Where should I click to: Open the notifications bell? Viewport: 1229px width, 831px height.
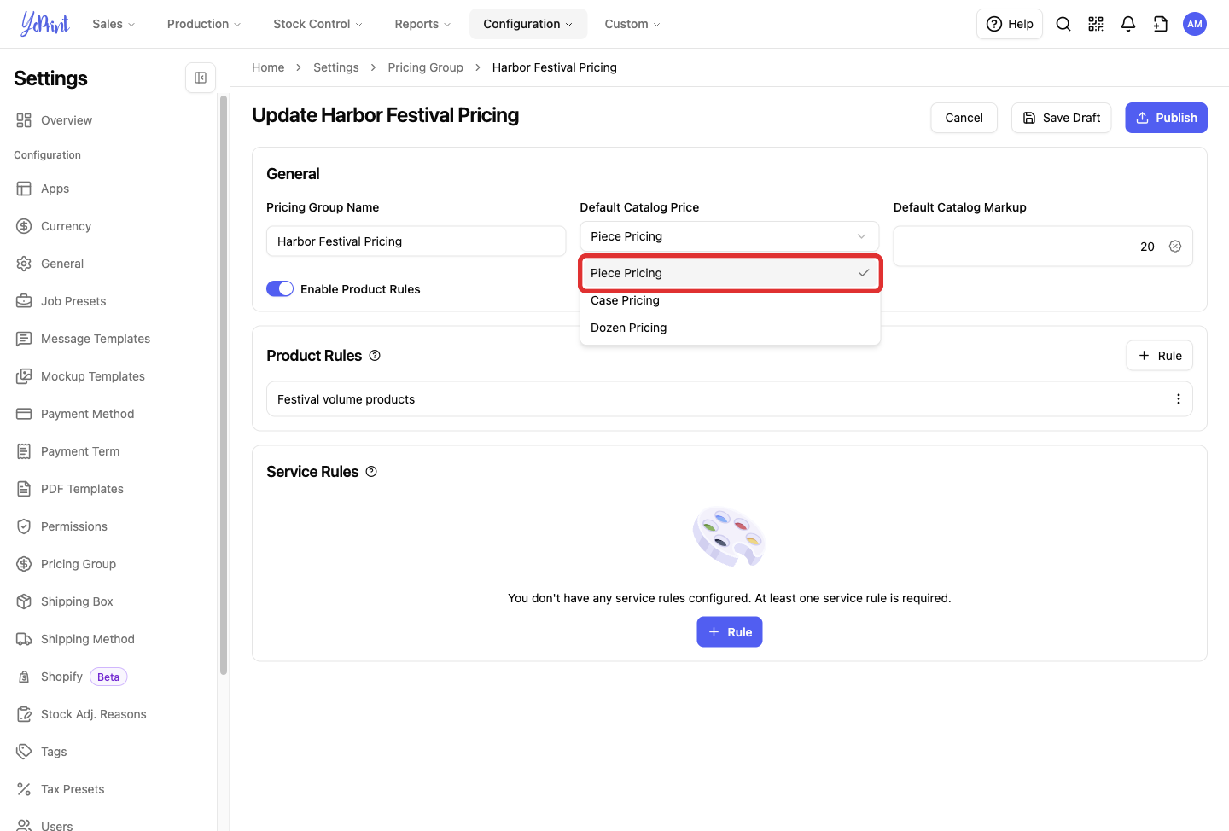point(1128,24)
